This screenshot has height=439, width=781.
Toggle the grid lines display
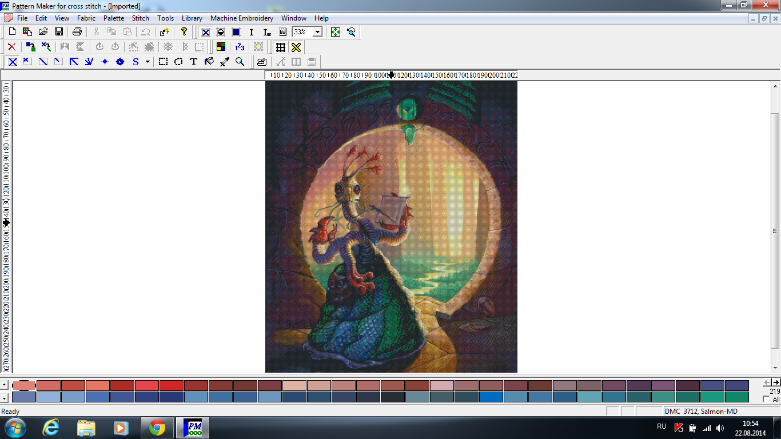tap(280, 47)
